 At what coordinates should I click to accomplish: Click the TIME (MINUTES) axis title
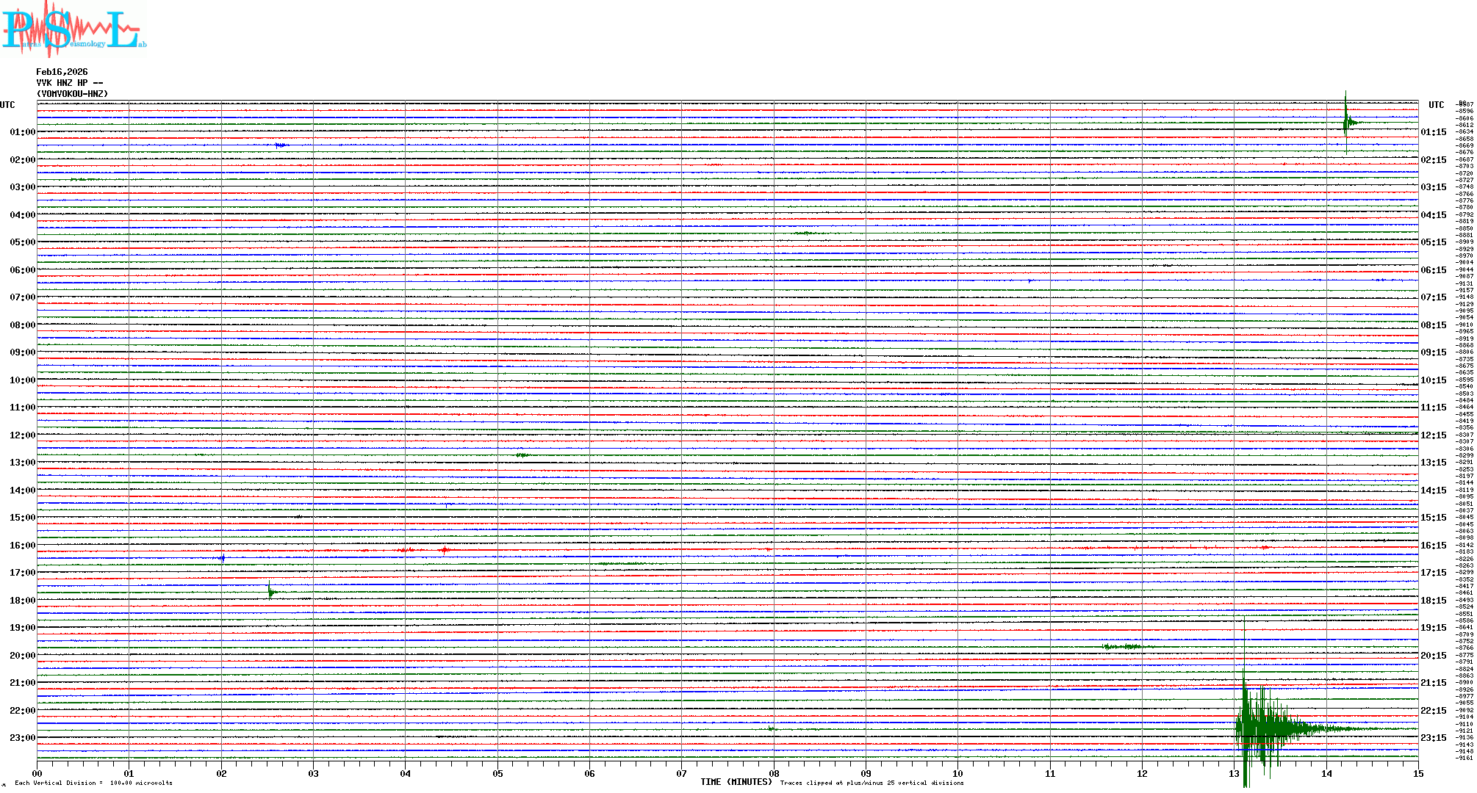coord(736,782)
